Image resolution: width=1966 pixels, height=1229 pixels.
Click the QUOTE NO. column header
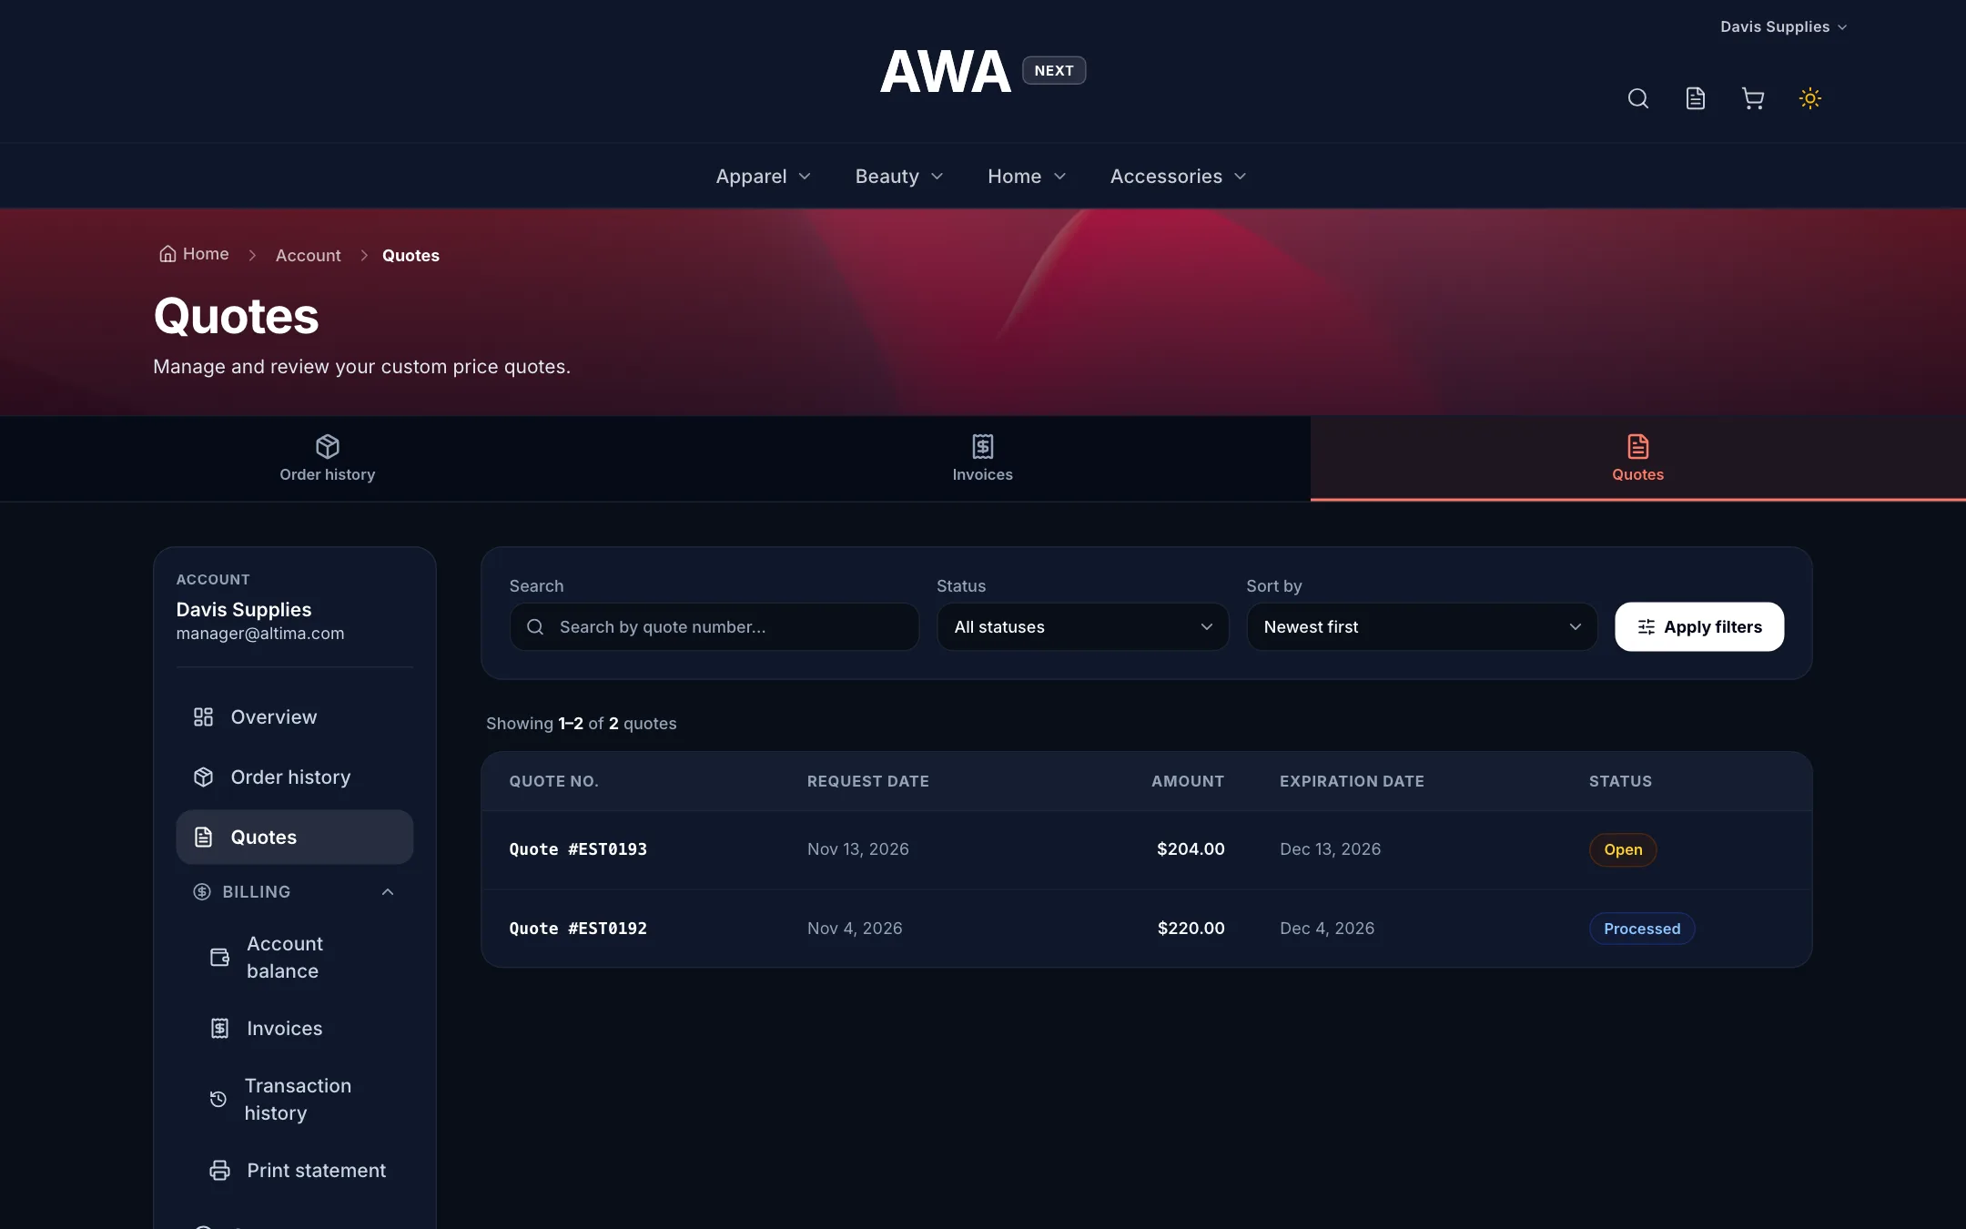[x=553, y=781]
